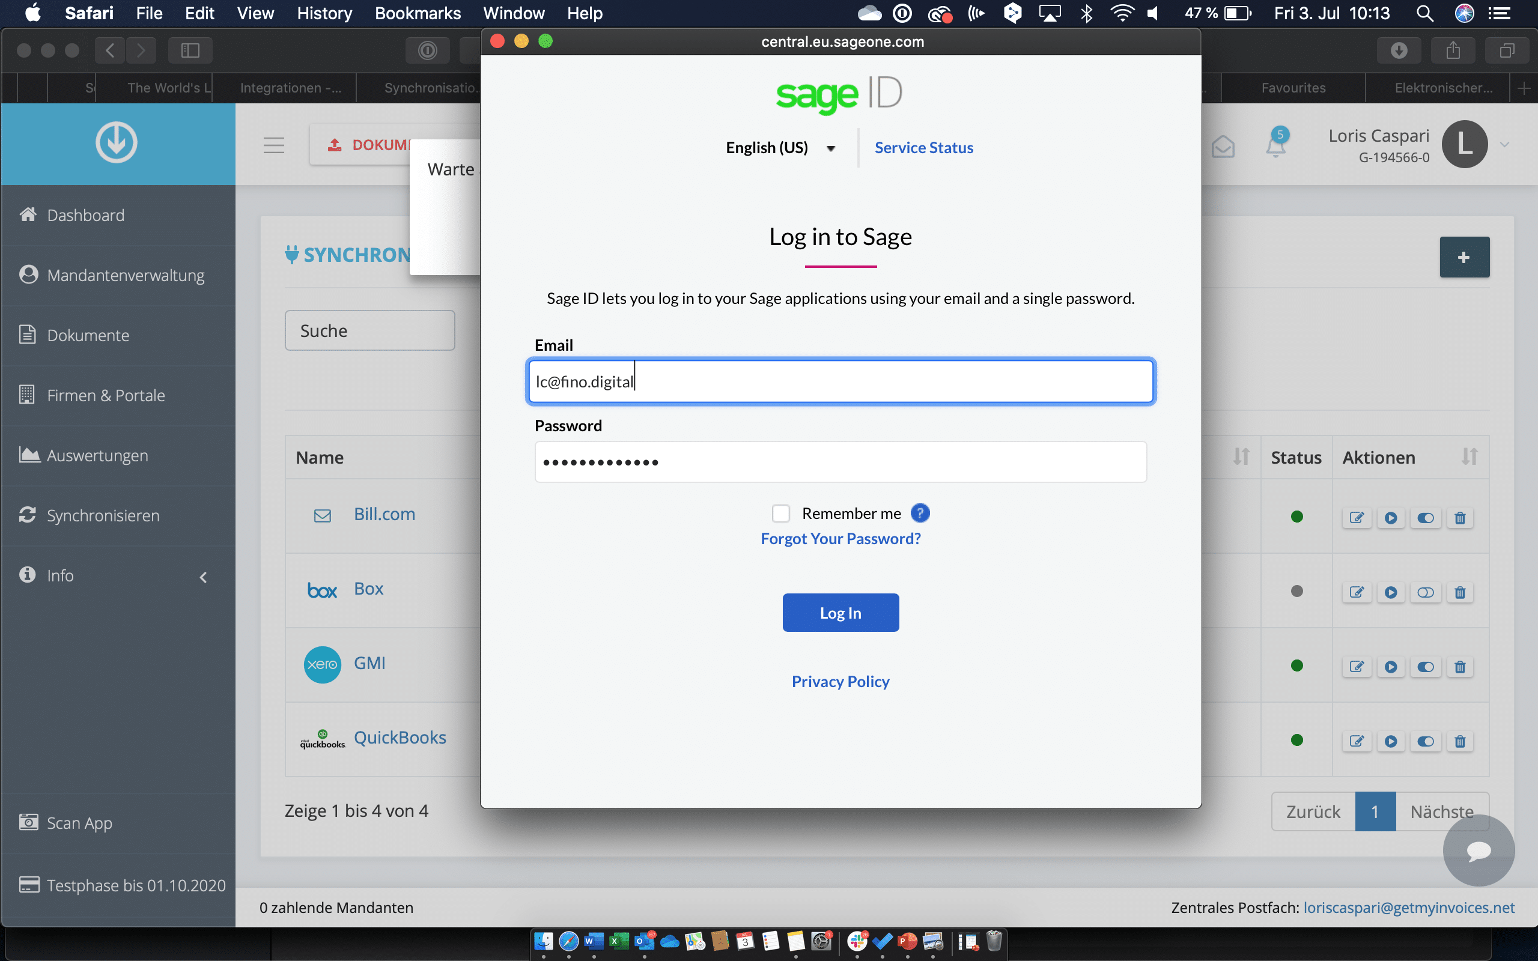The width and height of the screenshot is (1538, 961).
Task: Run the Box synchronisation play icon
Action: (x=1391, y=592)
